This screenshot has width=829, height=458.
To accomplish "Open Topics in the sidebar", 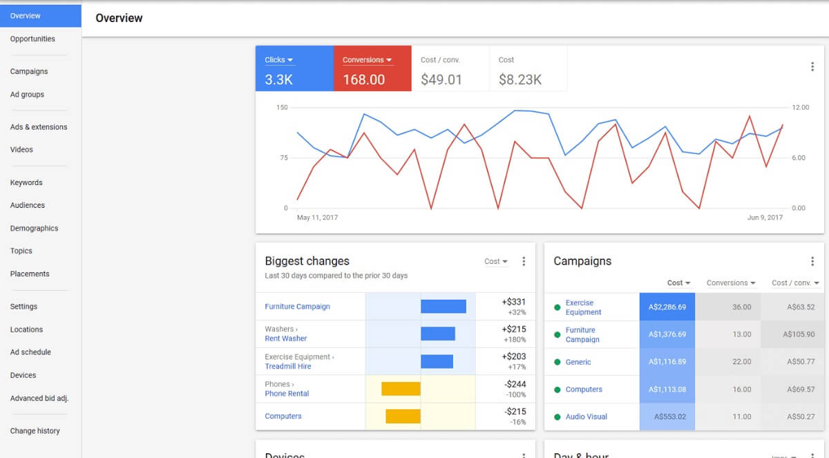I will coord(21,251).
